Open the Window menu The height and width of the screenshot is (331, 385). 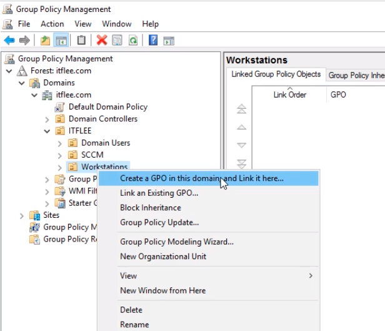point(117,24)
